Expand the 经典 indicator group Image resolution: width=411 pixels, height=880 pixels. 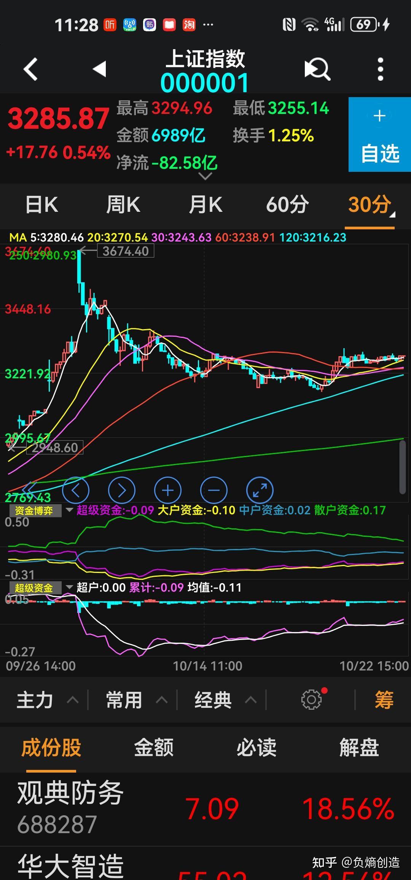point(225,700)
